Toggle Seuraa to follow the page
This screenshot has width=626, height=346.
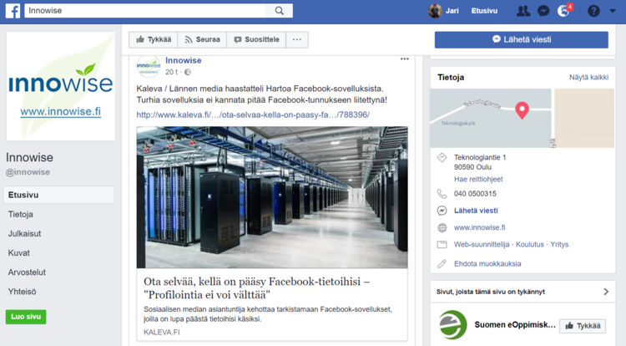(202, 39)
